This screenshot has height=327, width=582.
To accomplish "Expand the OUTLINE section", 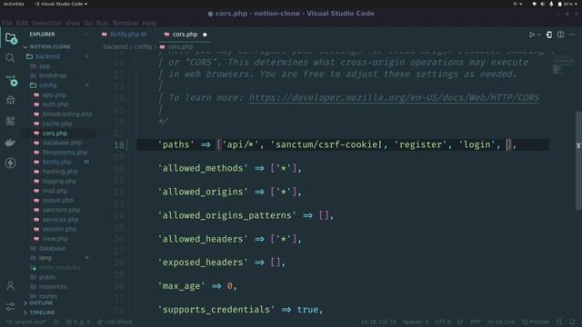I will (41, 302).
